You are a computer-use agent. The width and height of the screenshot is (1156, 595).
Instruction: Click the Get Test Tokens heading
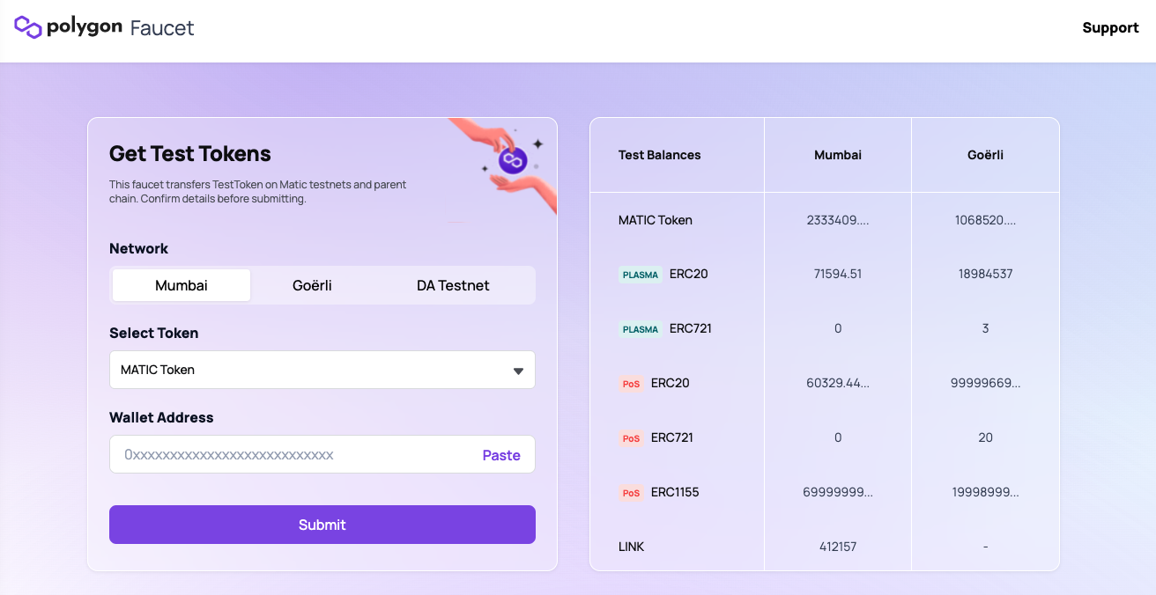(190, 153)
